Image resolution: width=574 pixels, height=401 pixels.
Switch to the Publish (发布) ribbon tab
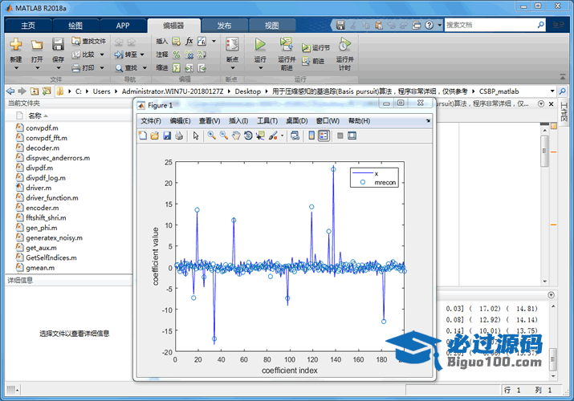(x=224, y=26)
